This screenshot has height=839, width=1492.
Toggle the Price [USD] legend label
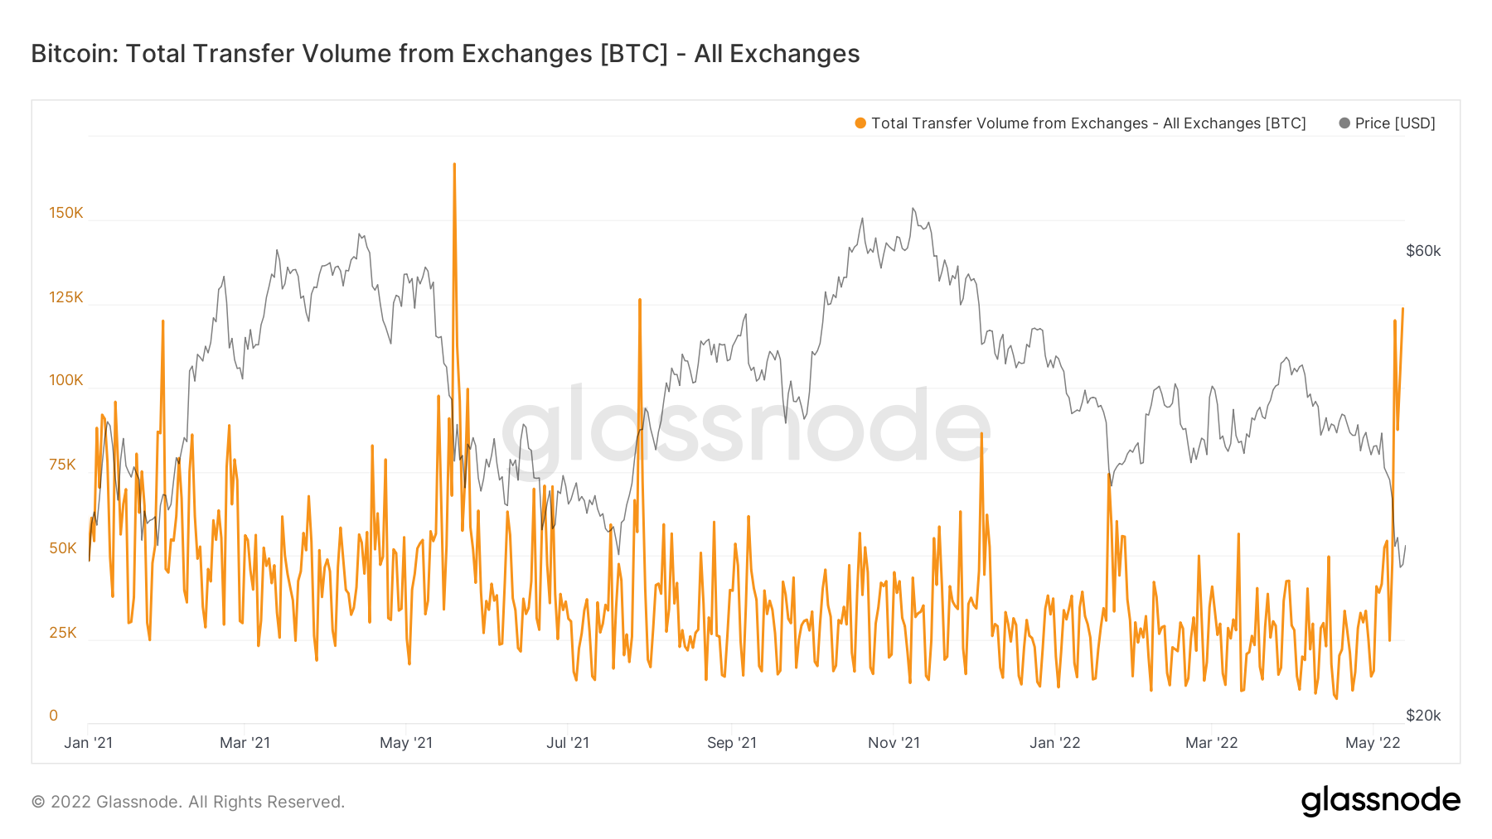[1395, 123]
